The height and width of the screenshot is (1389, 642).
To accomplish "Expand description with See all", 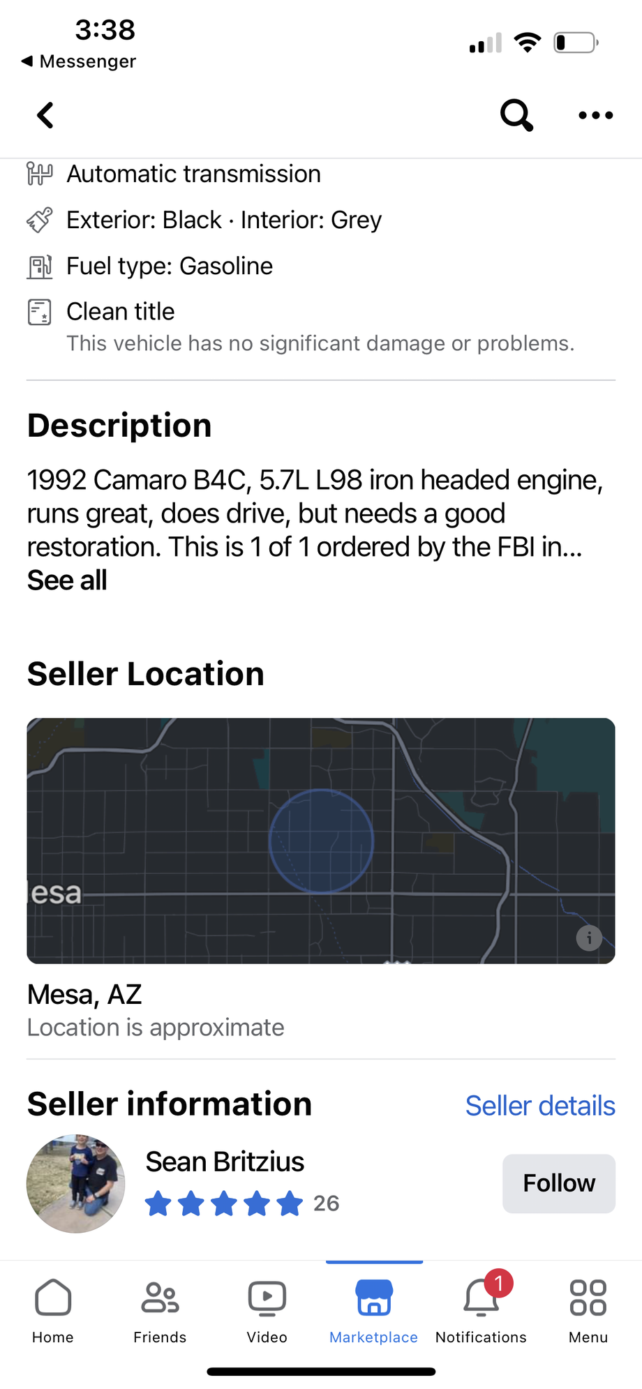I will pos(67,580).
